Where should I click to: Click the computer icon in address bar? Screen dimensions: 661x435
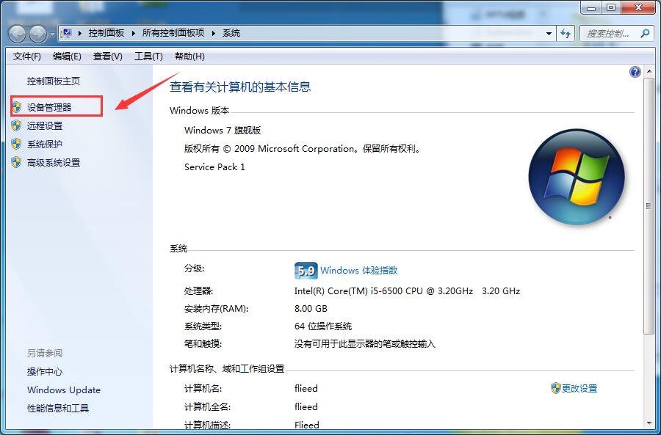coord(67,33)
